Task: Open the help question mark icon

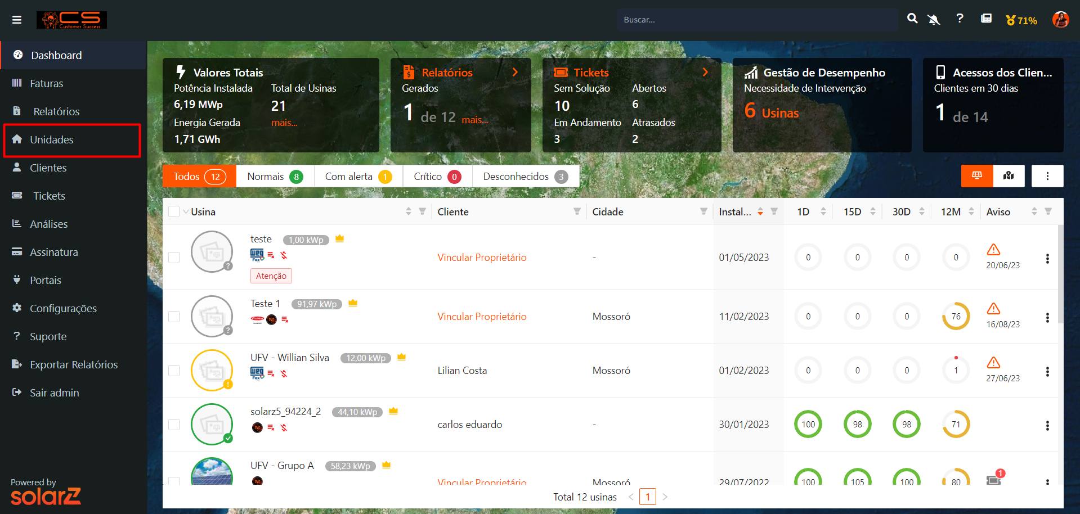Action: pos(960,19)
